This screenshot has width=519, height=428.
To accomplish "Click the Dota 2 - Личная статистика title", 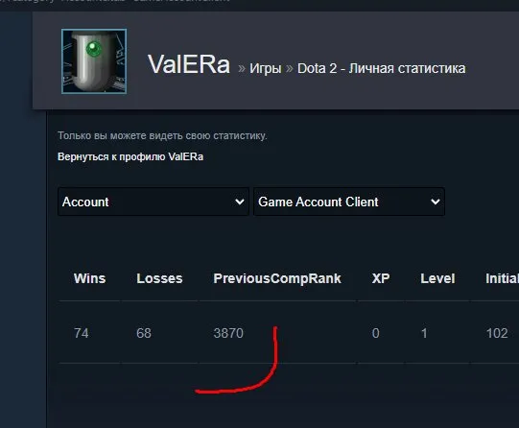I will [381, 68].
